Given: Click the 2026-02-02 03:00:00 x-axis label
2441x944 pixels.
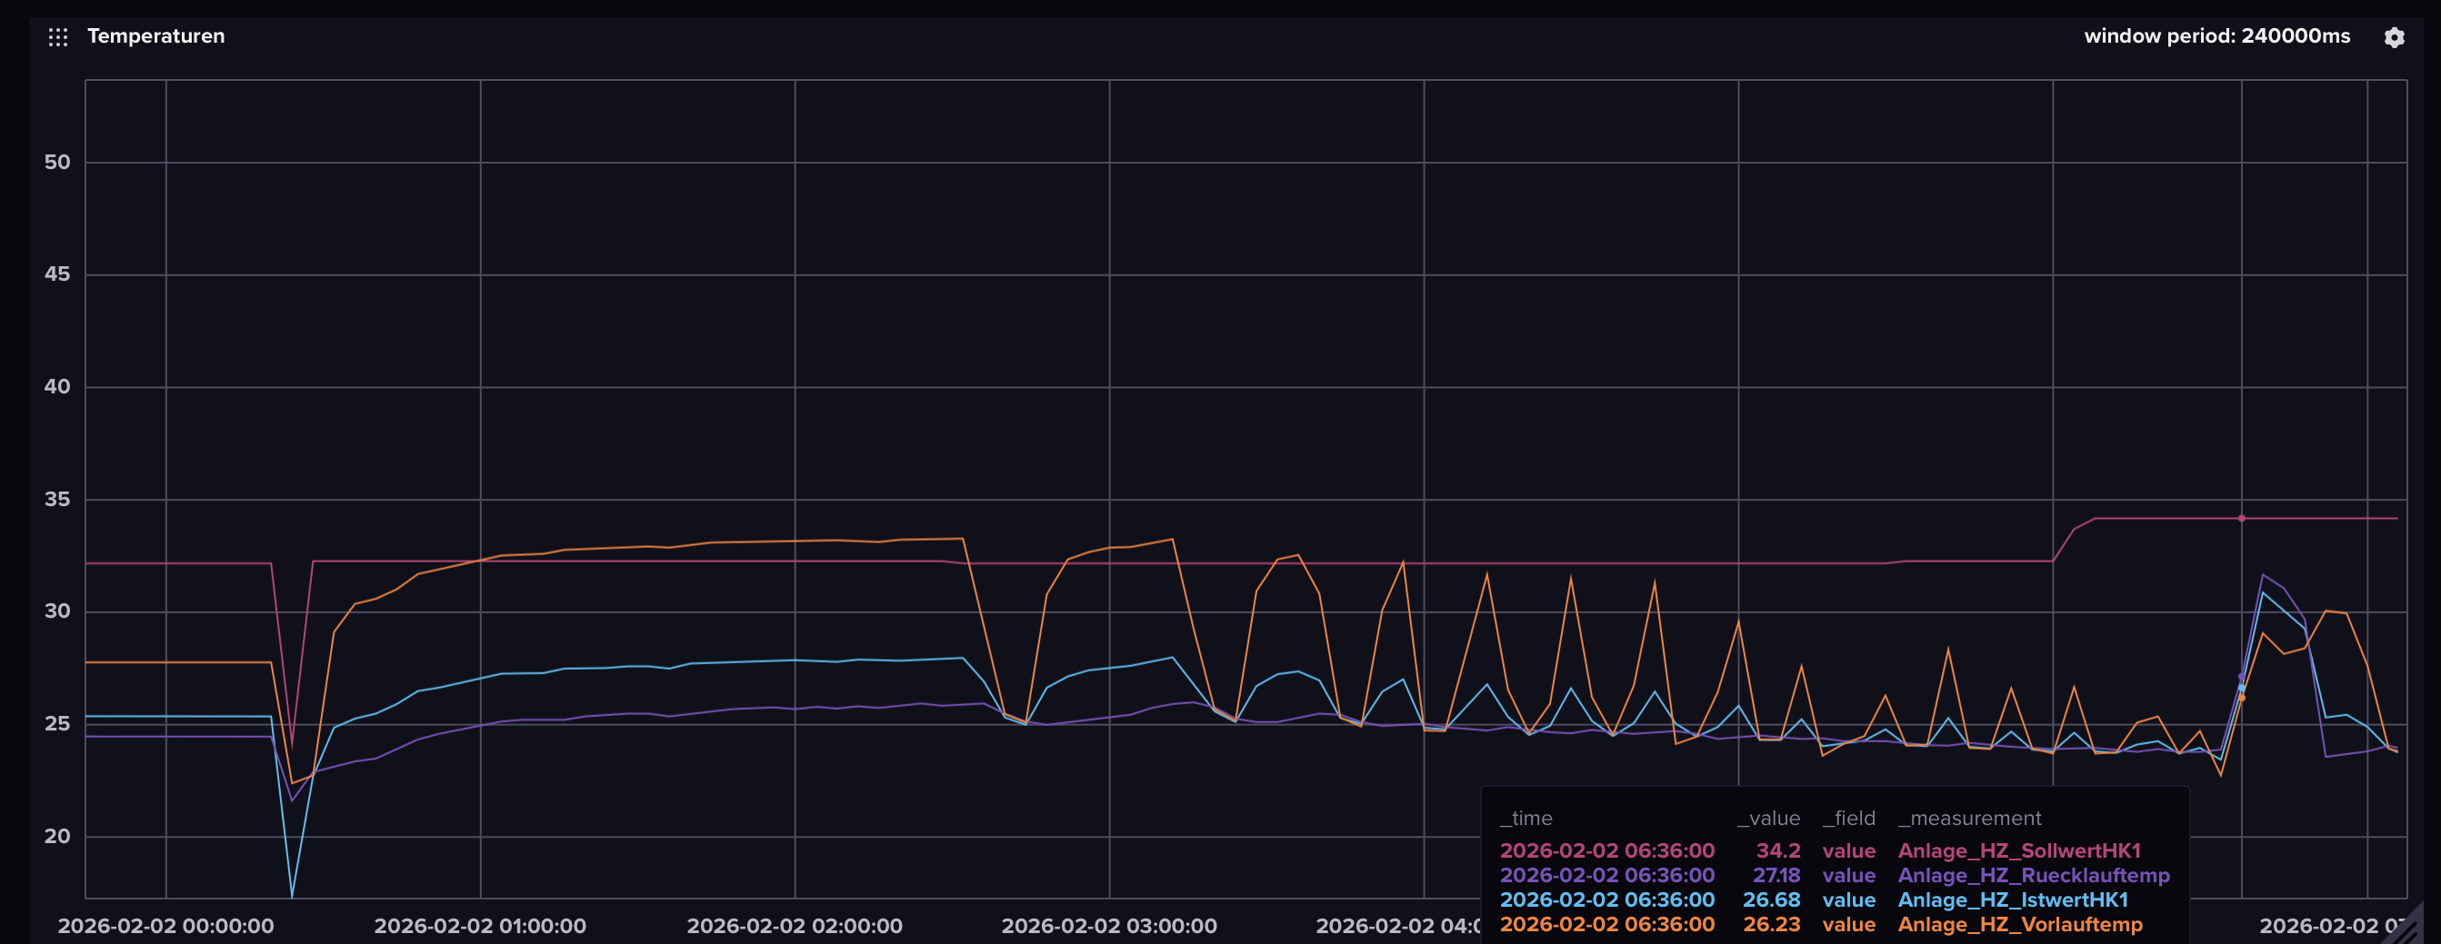Looking at the screenshot, I should click(1109, 926).
